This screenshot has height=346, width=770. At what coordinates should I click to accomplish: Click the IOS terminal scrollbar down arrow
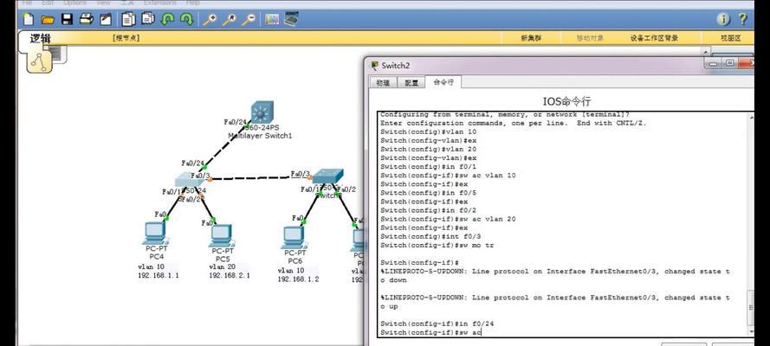(x=750, y=332)
